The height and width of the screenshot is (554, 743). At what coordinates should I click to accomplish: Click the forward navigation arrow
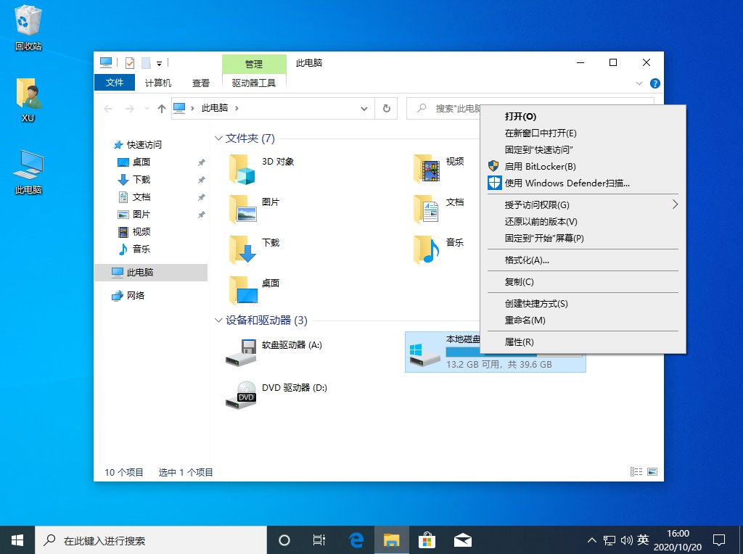pos(129,109)
